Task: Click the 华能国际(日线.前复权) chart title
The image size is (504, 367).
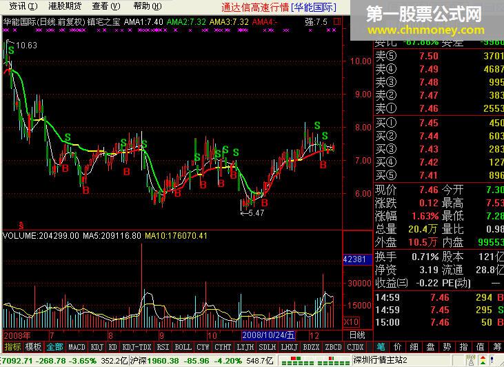Action: point(44,22)
